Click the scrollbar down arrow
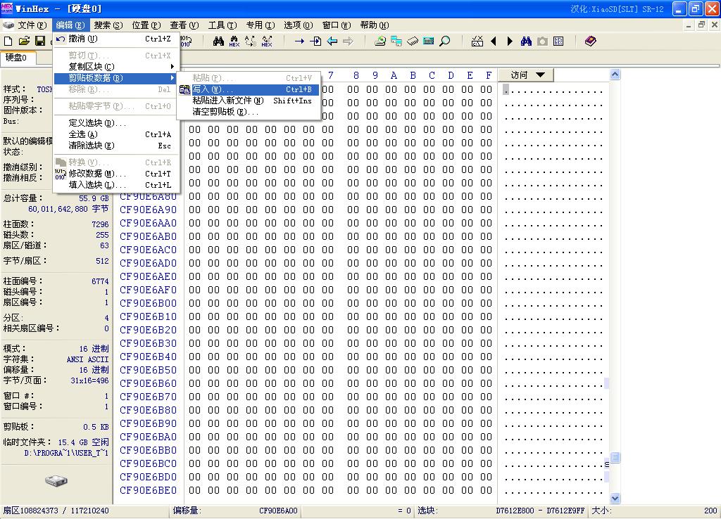The height and width of the screenshot is (519, 721). click(x=615, y=498)
